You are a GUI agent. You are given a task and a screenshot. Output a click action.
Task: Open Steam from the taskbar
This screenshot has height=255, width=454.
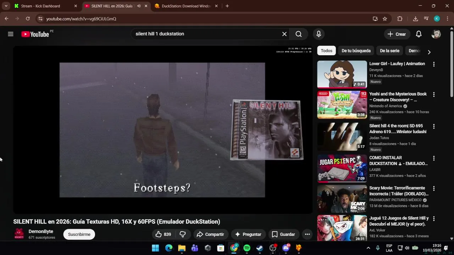point(260,248)
